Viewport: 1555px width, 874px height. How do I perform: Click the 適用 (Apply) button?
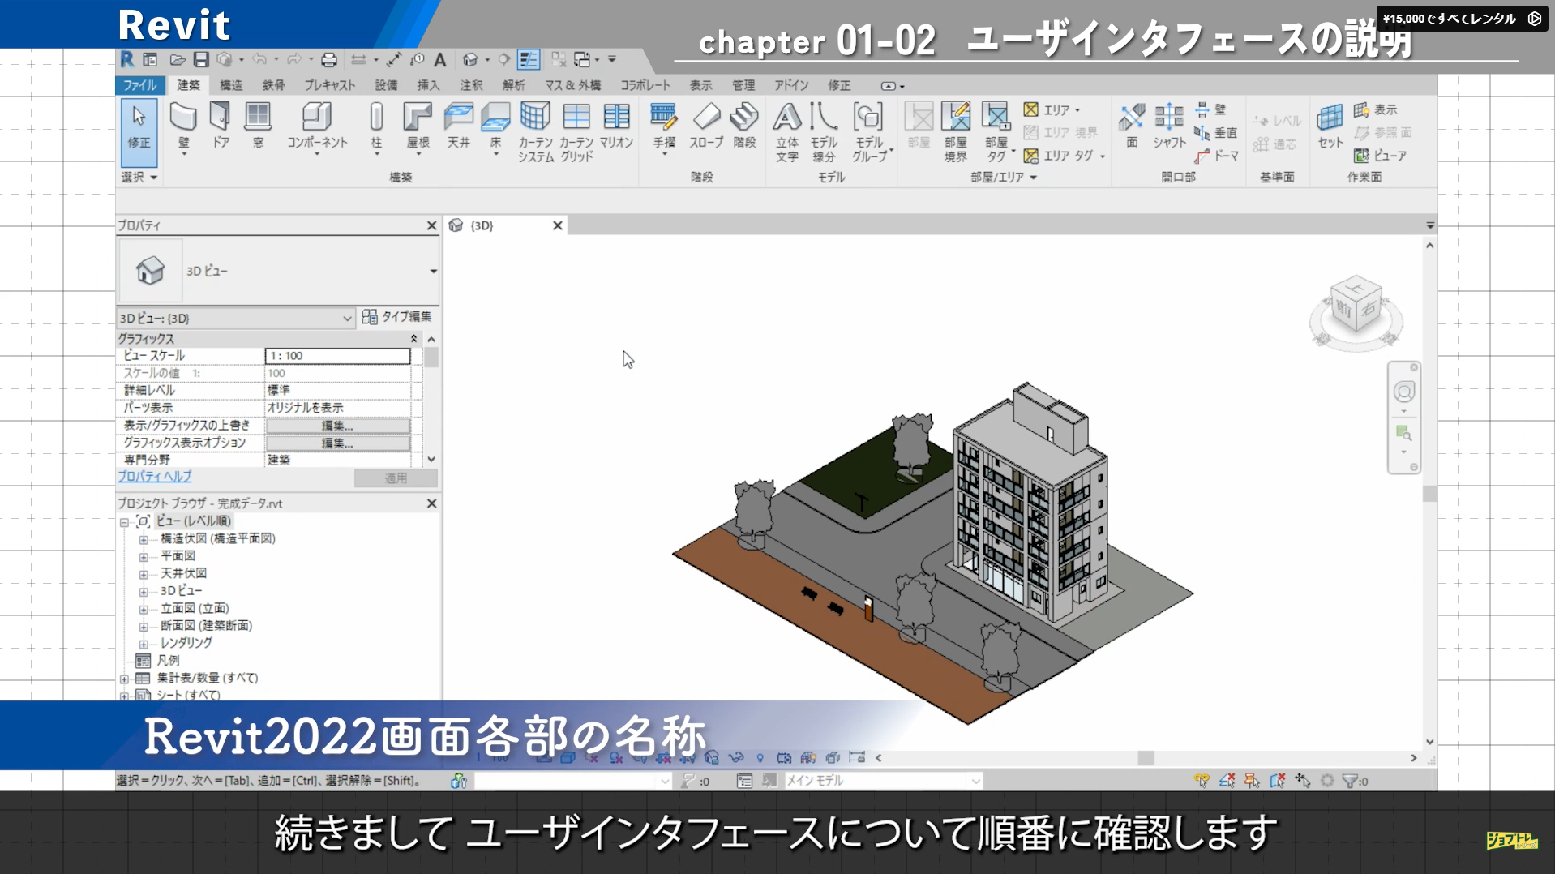click(x=396, y=478)
